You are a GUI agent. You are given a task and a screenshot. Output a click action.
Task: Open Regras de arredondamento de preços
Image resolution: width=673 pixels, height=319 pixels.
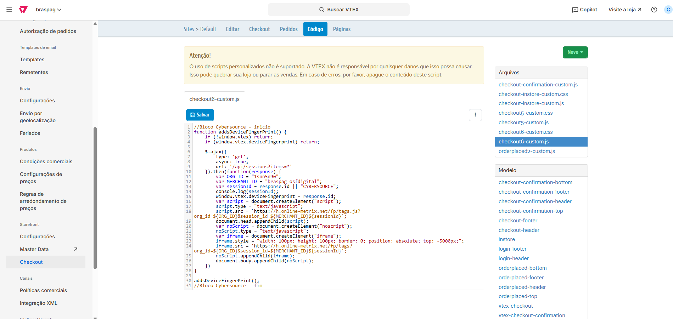pos(43,201)
